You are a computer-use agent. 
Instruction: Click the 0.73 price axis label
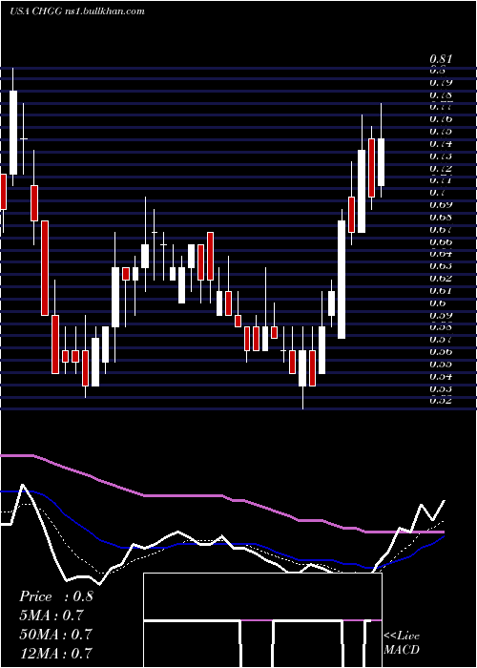441,156
